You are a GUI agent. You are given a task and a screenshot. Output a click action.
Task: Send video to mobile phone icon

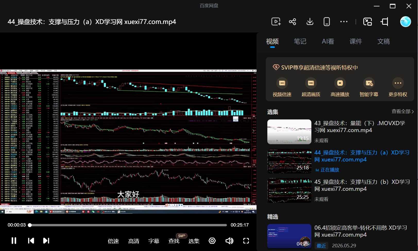point(327,22)
